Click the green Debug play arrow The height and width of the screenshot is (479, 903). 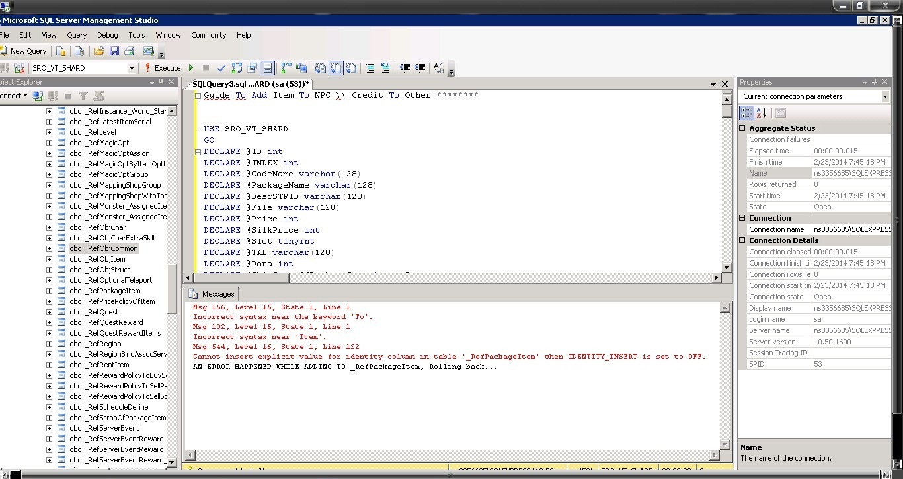point(191,68)
